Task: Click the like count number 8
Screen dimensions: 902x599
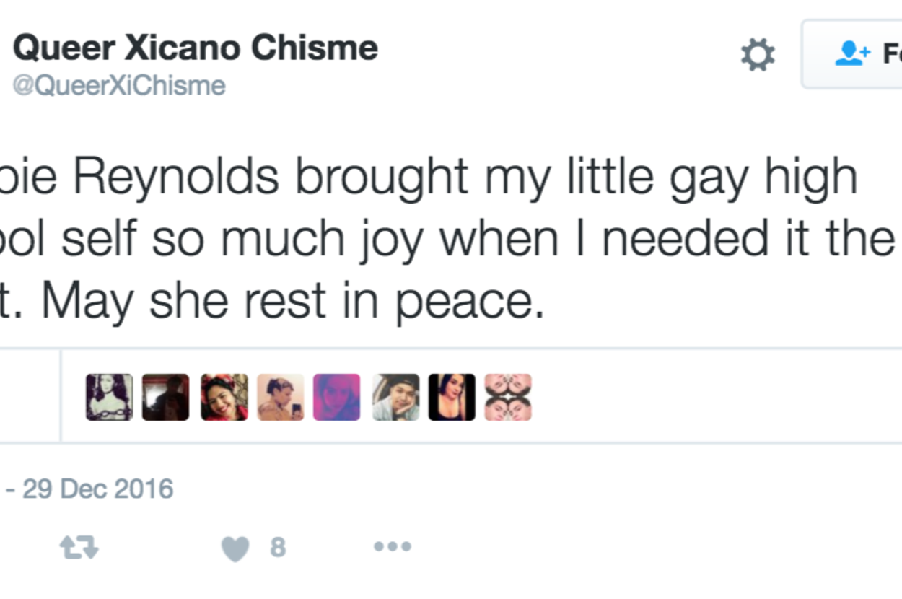Action: 278,548
